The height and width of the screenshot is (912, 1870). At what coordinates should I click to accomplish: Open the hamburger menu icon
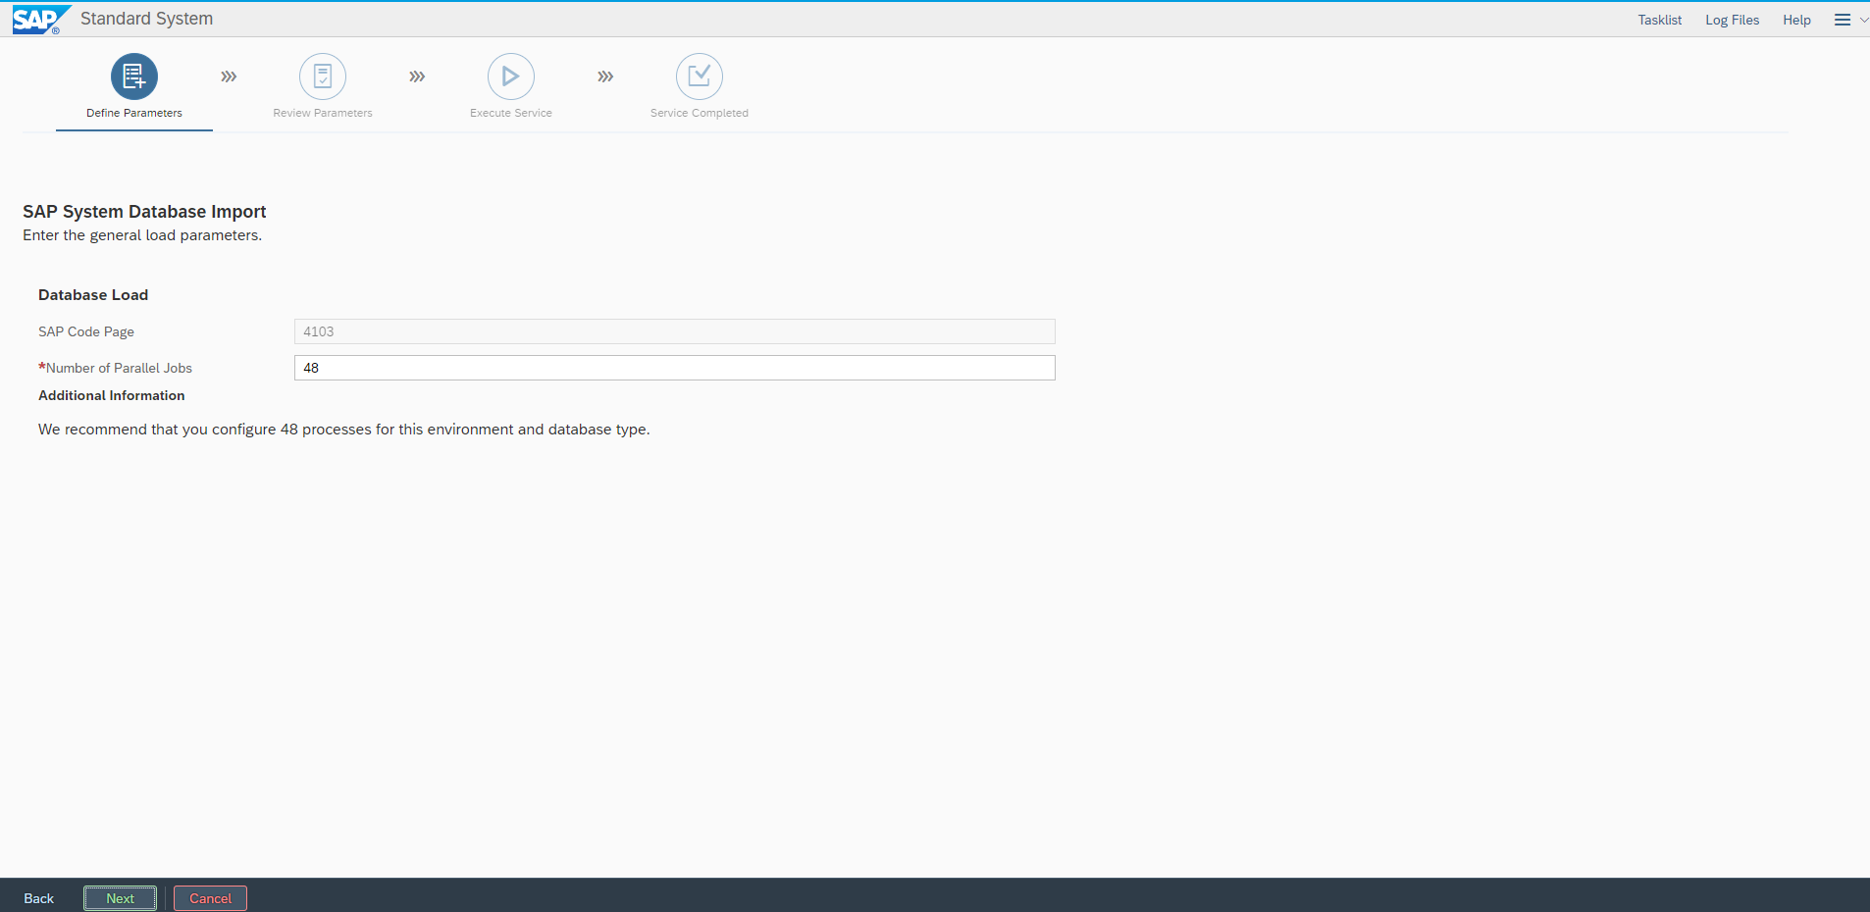pos(1843,20)
